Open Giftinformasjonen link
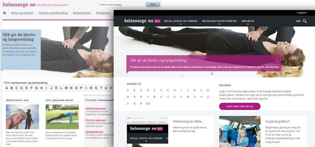Viewport: 315px width, 147px height. click(96, 108)
